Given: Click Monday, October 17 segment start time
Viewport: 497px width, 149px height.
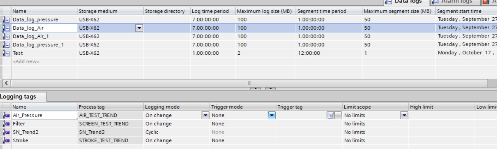Looking at the screenshot, I should coord(466,53).
